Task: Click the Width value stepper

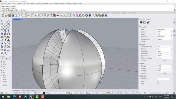Action: [x=172, y=32]
